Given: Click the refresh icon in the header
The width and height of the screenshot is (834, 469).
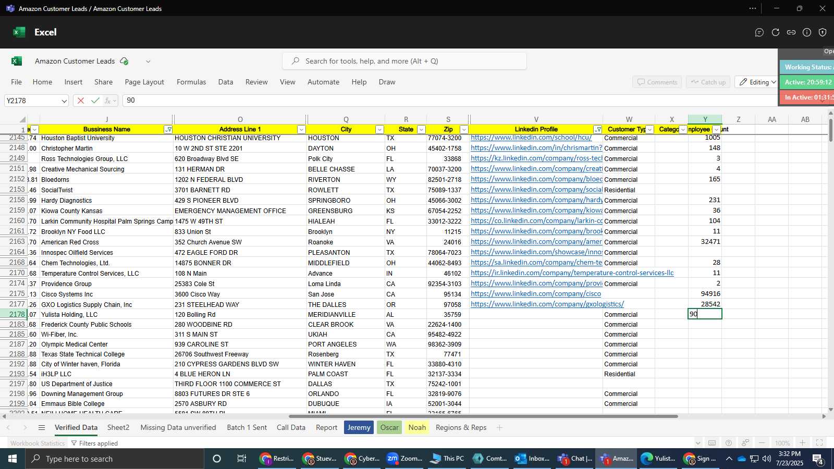Looking at the screenshot, I should click(776, 32).
